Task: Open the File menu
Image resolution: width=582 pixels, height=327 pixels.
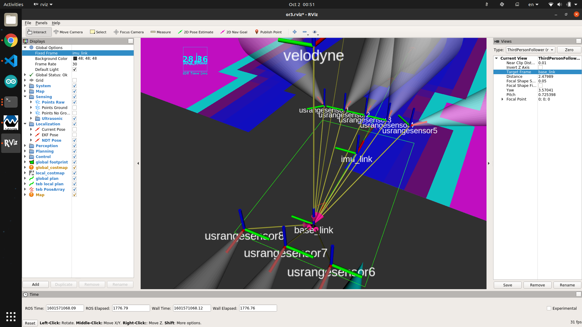Action: [28, 23]
